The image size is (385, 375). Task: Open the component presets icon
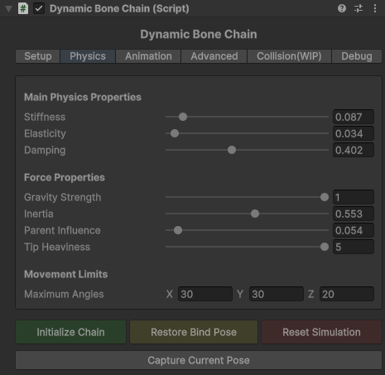click(359, 8)
